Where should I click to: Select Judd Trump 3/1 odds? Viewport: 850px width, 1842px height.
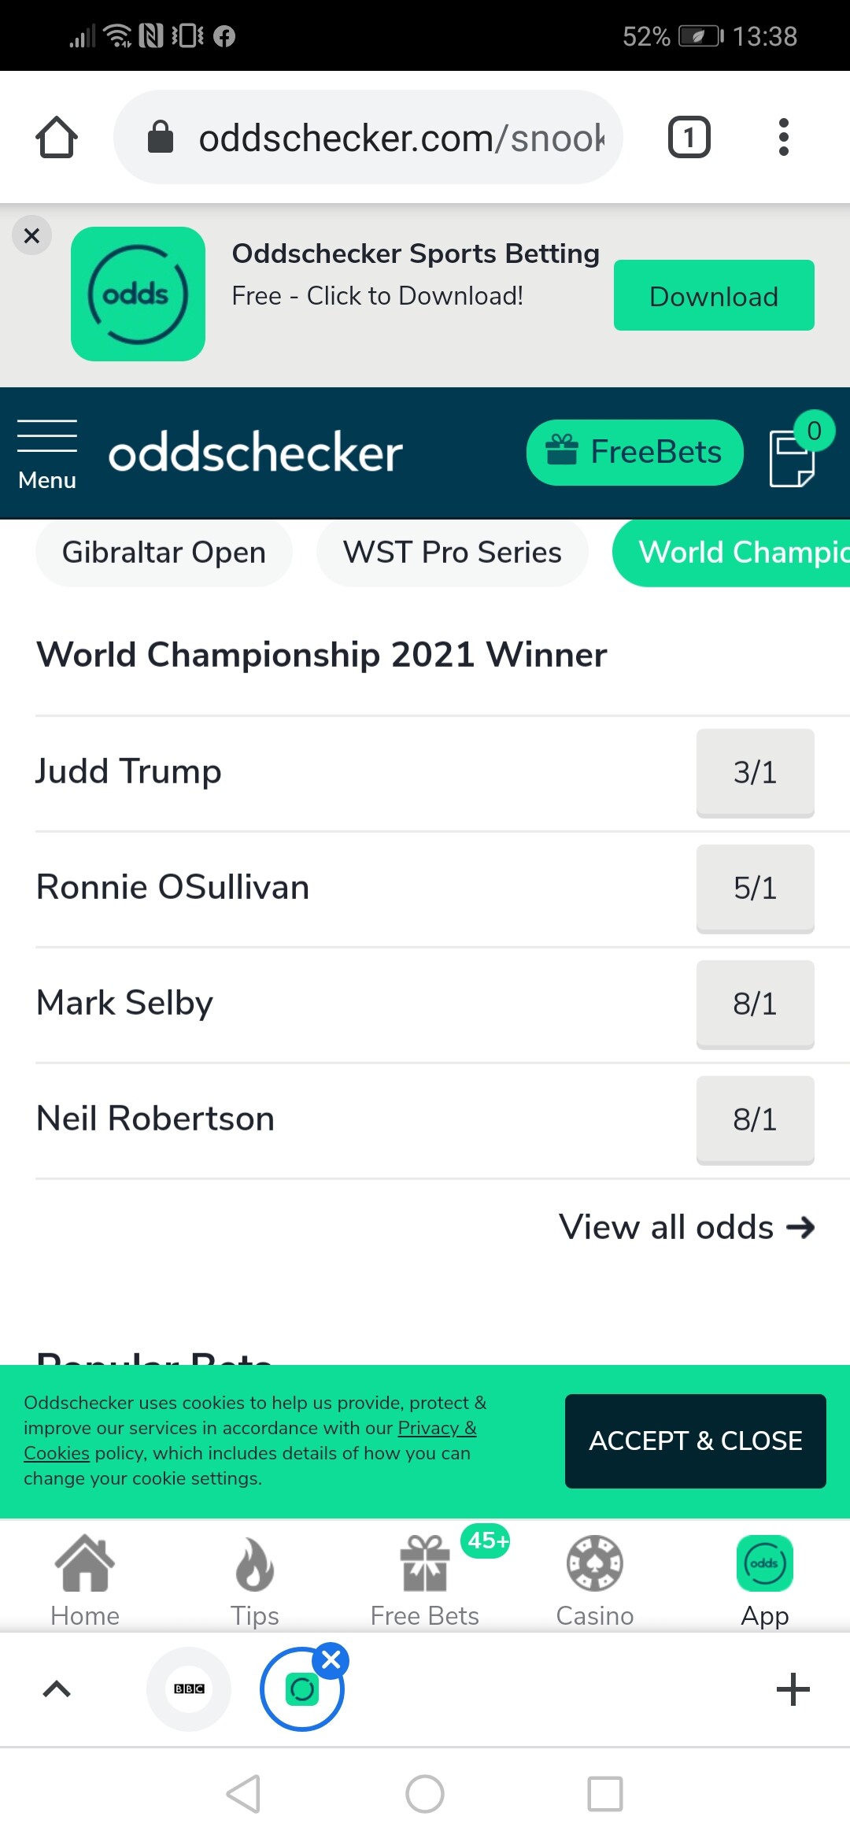[755, 772]
